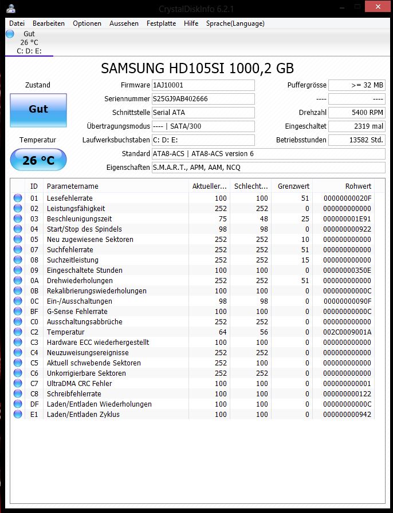The height and width of the screenshot is (513, 393).
Task: Click the Rohwert column header
Action: [344, 186]
